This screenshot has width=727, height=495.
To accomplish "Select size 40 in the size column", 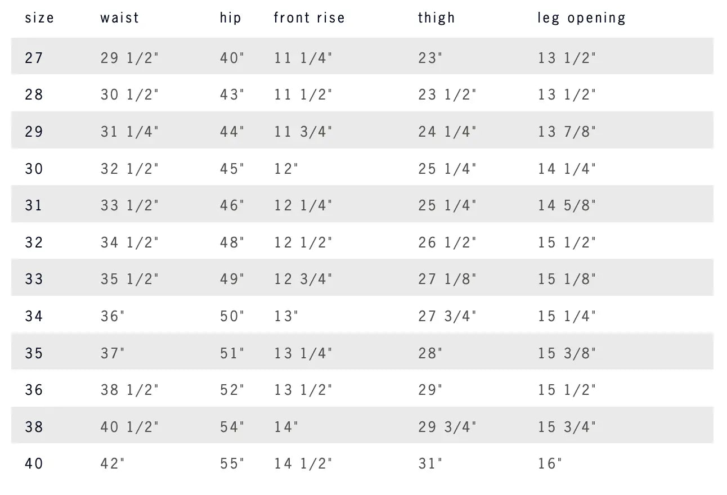I will click(34, 463).
